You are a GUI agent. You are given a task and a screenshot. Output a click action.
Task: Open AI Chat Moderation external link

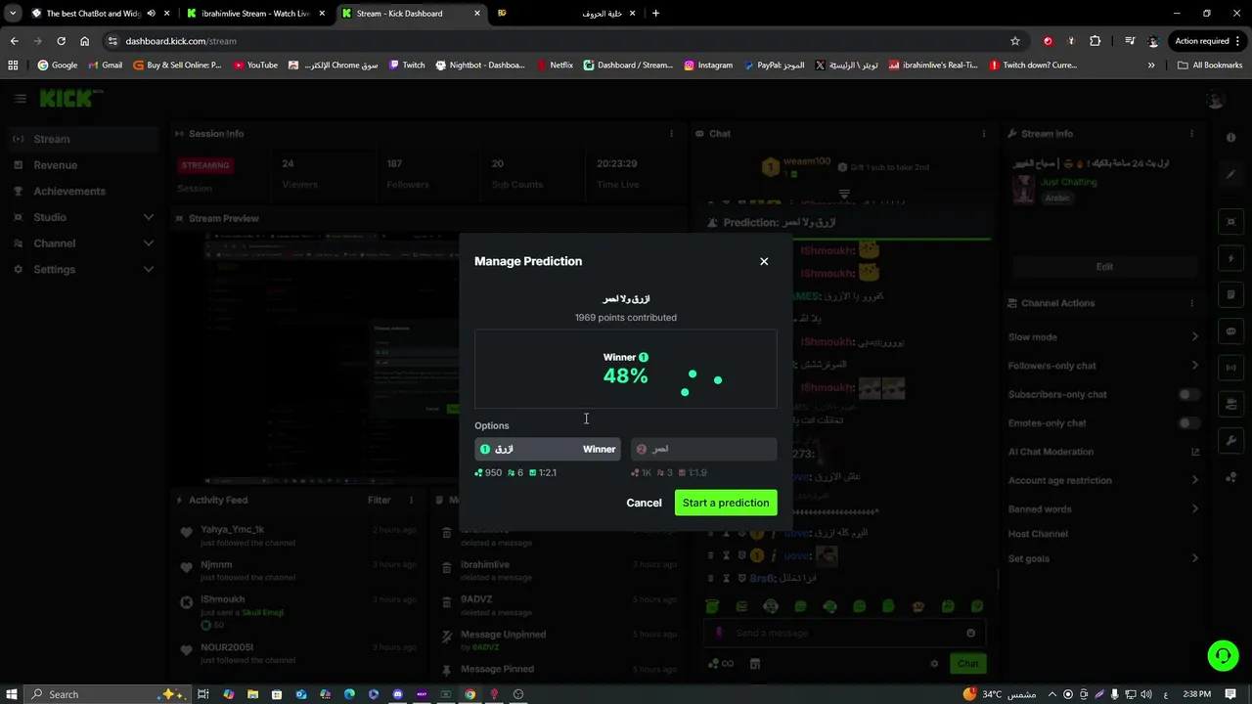pyautogui.click(x=1195, y=452)
